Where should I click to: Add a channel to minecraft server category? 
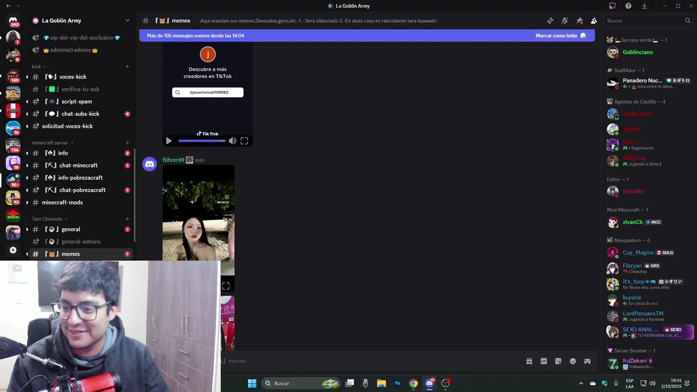(x=127, y=143)
